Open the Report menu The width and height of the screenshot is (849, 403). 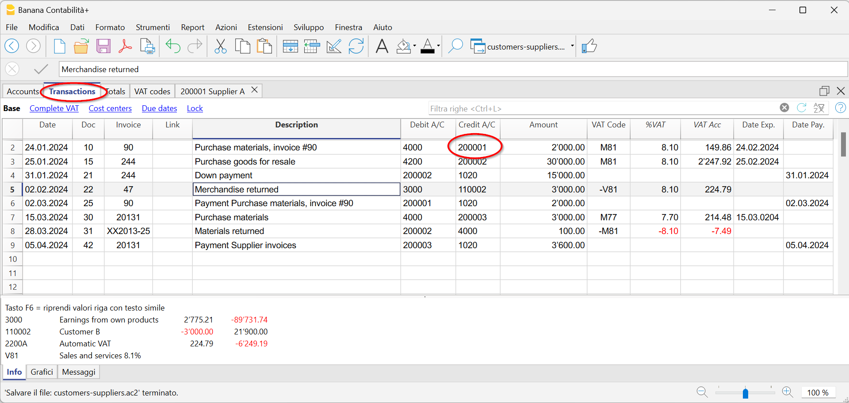192,27
